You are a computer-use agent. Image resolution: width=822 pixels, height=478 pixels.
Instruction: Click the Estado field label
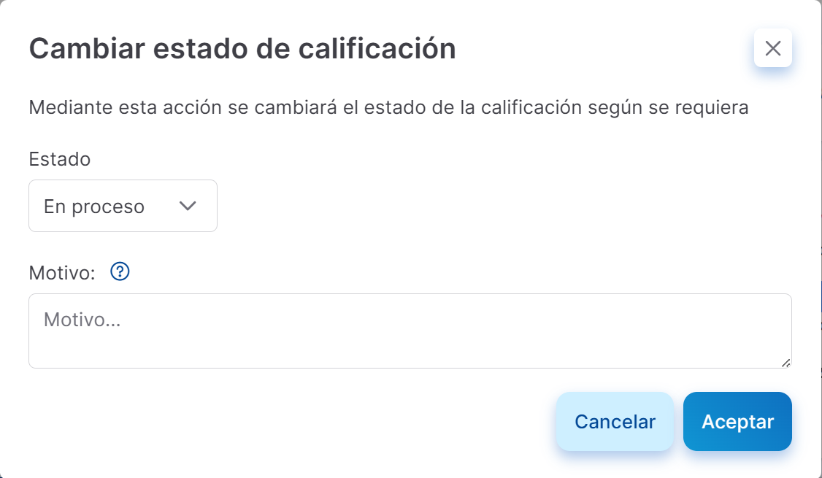tap(59, 159)
